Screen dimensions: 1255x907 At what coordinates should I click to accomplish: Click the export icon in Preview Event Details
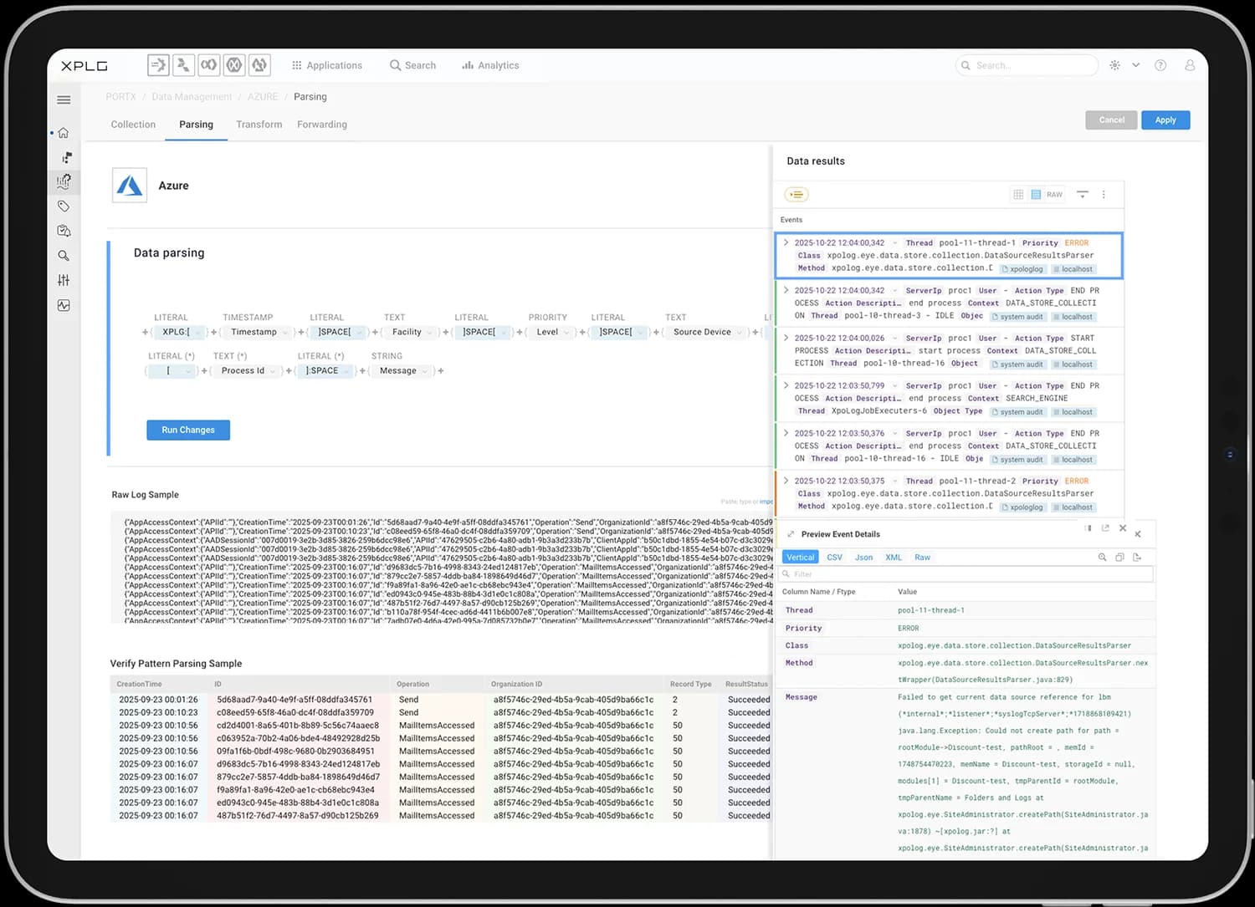point(1137,557)
